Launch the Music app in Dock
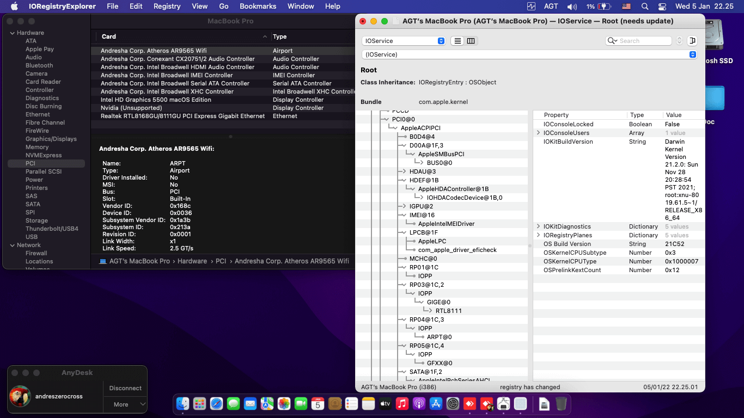744x418 pixels. click(402, 404)
